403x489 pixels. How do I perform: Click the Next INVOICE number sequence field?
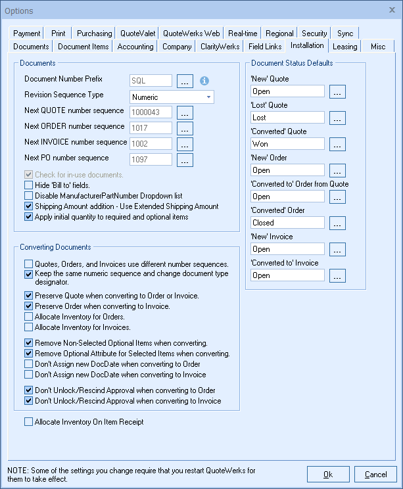pyautogui.click(x=151, y=144)
